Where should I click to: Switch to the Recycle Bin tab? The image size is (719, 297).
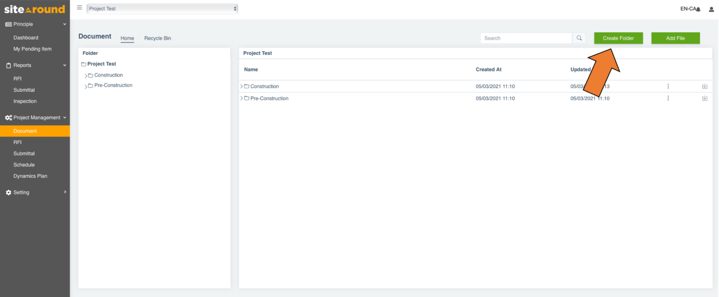(157, 38)
